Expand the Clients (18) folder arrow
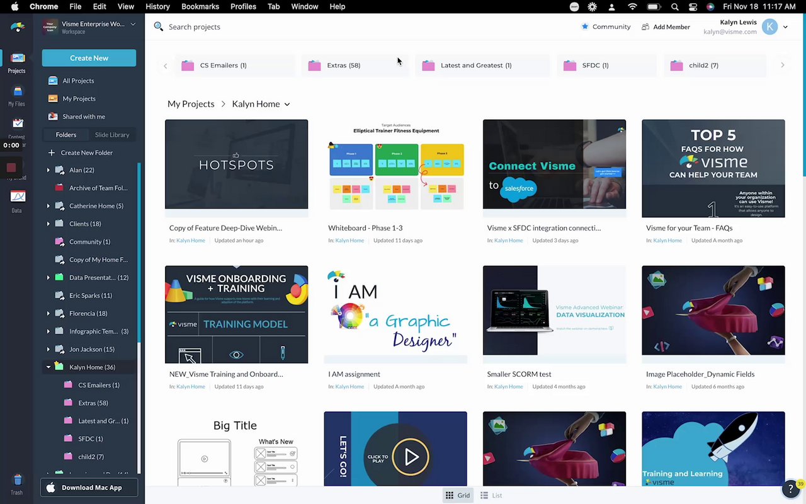 (x=48, y=224)
